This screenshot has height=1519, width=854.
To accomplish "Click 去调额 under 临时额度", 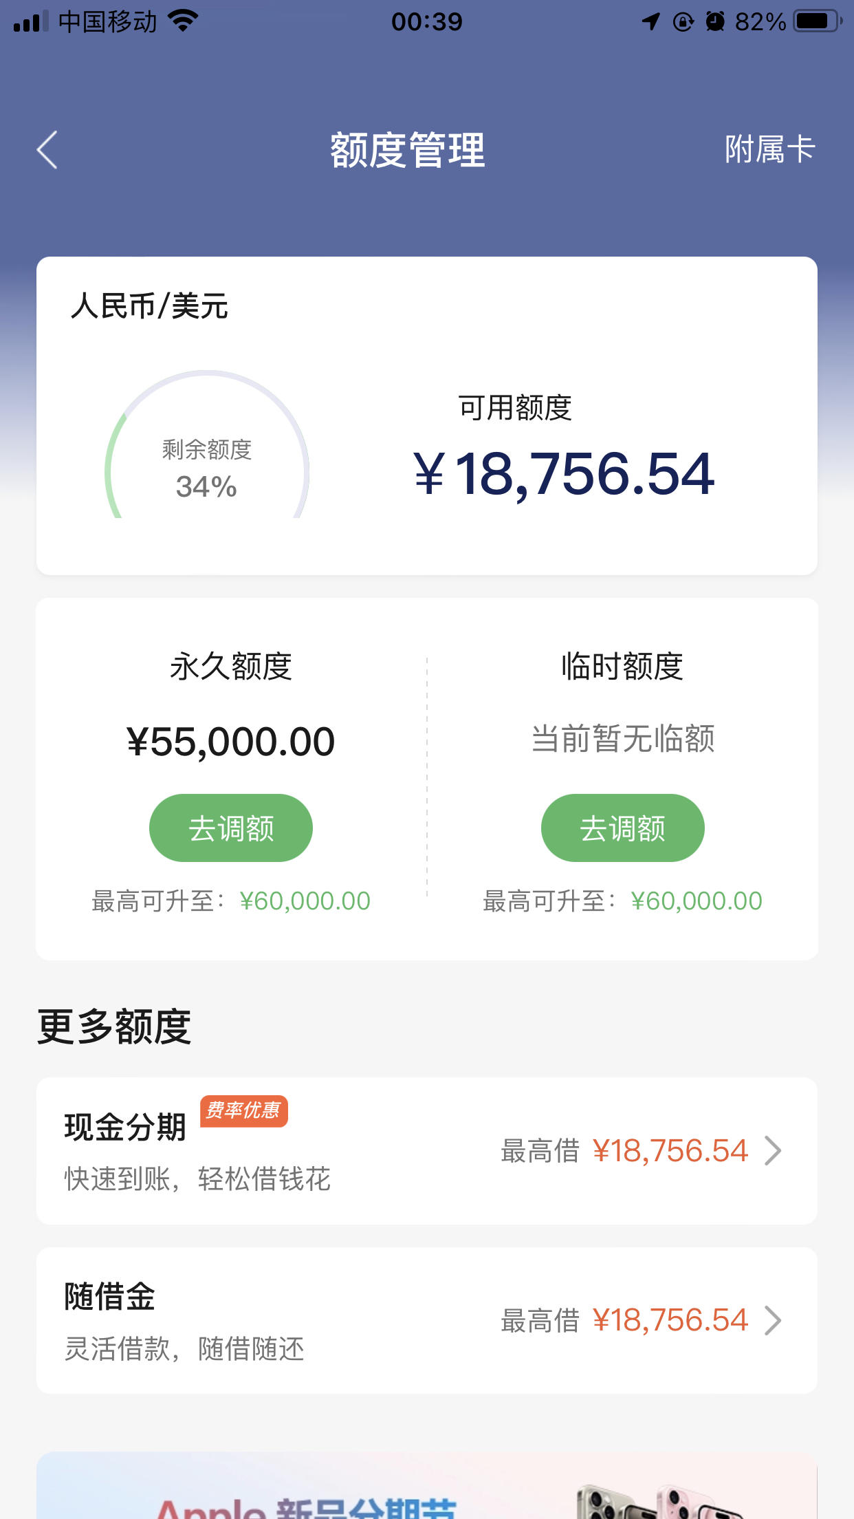I will pos(623,828).
